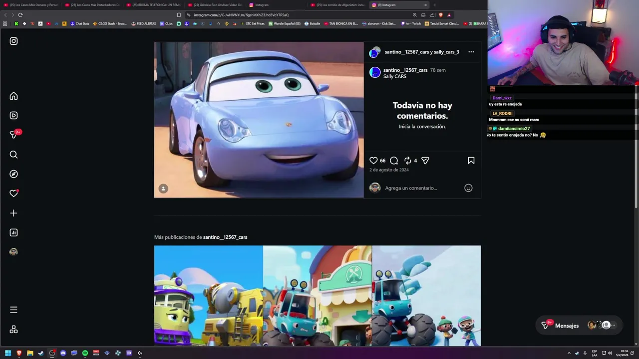Screen dimensions: 639x359
Task: Show hidden system tray icons
Action: pos(569,353)
